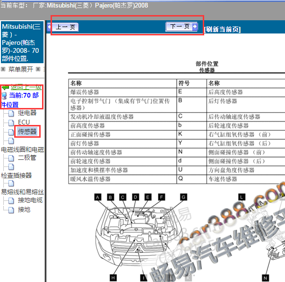The image size is (285, 282).
Task: Click diagram label N
Action: 265,278
